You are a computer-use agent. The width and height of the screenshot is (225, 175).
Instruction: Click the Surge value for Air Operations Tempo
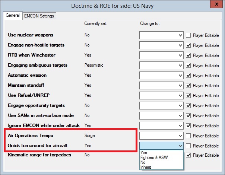pyautogui.click(x=90, y=136)
